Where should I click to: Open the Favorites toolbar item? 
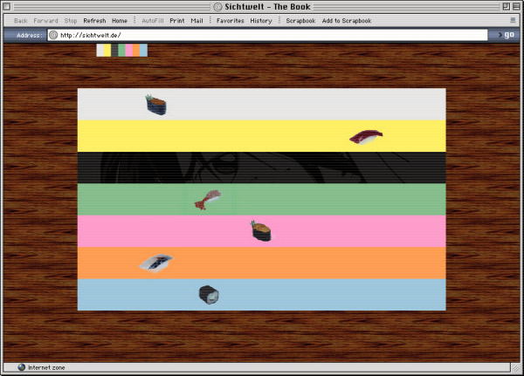pyautogui.click(x=231, y=21)
